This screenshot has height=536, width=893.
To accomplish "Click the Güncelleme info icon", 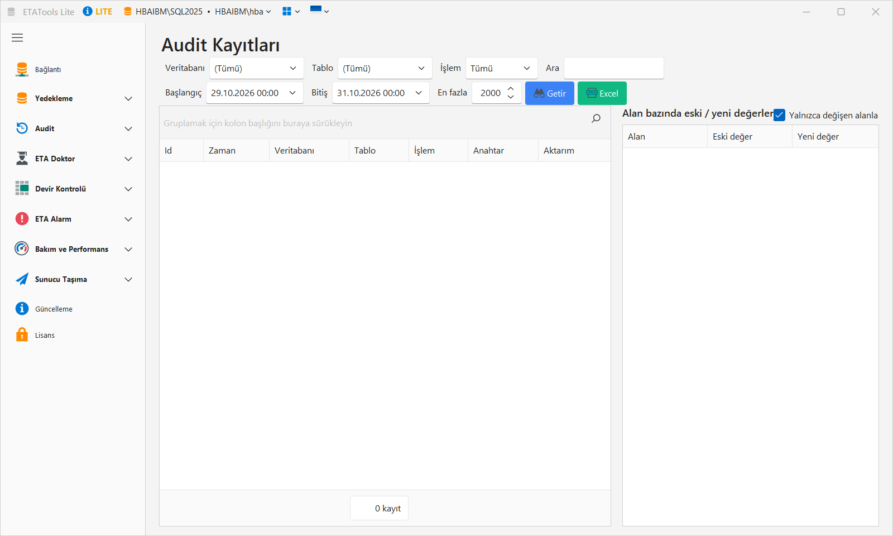I will [22, 309].
